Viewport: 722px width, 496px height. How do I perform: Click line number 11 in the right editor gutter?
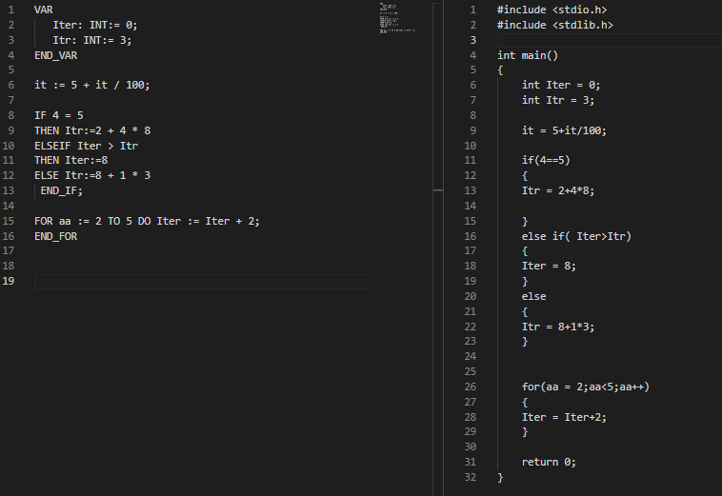471,160
